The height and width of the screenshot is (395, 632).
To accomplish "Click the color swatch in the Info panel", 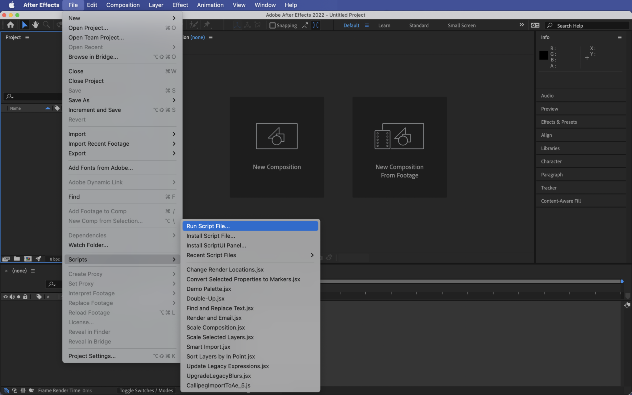I will tap(543, 55).
